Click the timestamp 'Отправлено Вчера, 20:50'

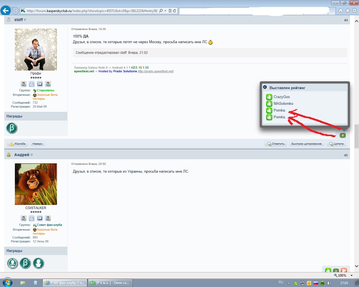click(x=89, y=164)
